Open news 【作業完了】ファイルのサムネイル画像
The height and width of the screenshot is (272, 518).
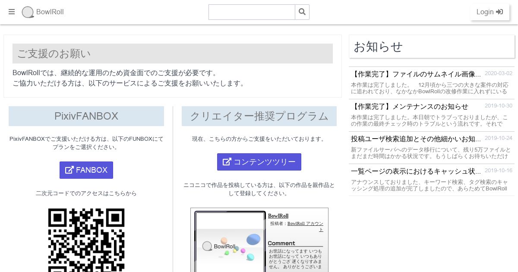[x=416, y=74]
